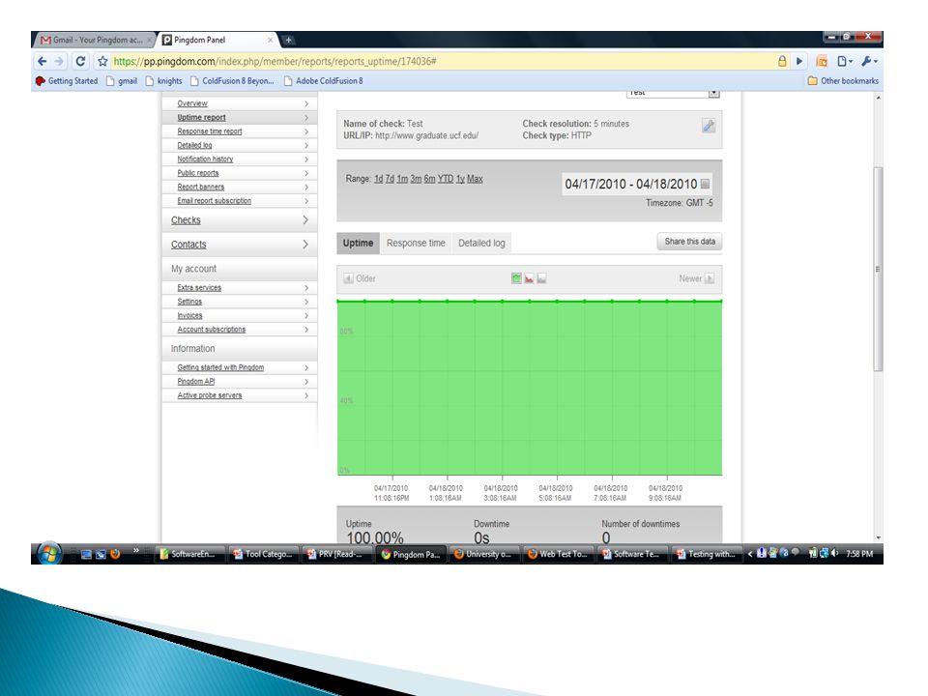
Task: Open Notification history link
Action: tap(205, 159)
